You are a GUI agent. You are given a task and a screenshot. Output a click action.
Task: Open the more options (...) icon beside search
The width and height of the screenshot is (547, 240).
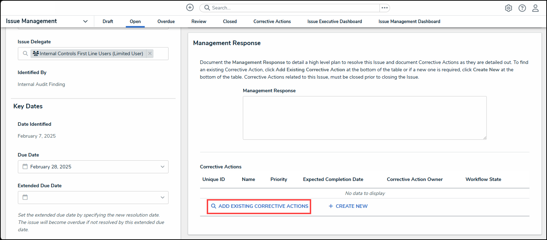[x=384, y=7]
